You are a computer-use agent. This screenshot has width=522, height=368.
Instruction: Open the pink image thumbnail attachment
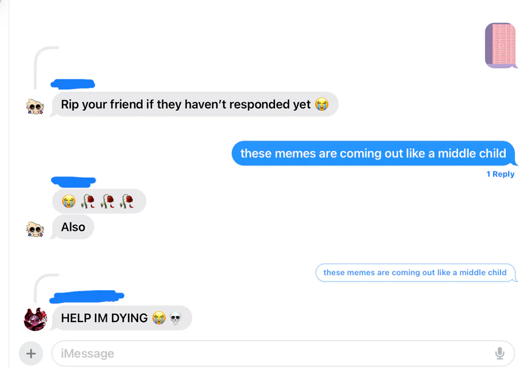501,46
